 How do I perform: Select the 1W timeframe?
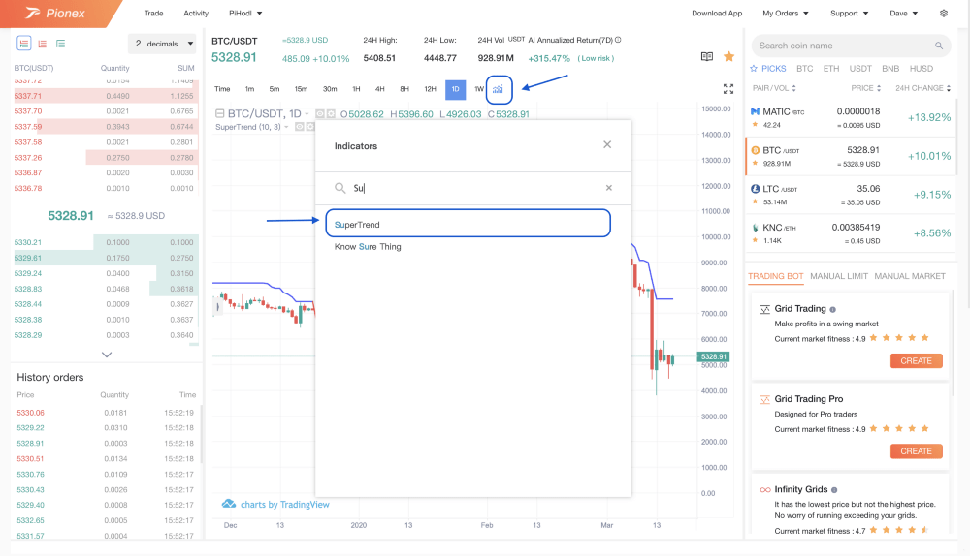479,89
